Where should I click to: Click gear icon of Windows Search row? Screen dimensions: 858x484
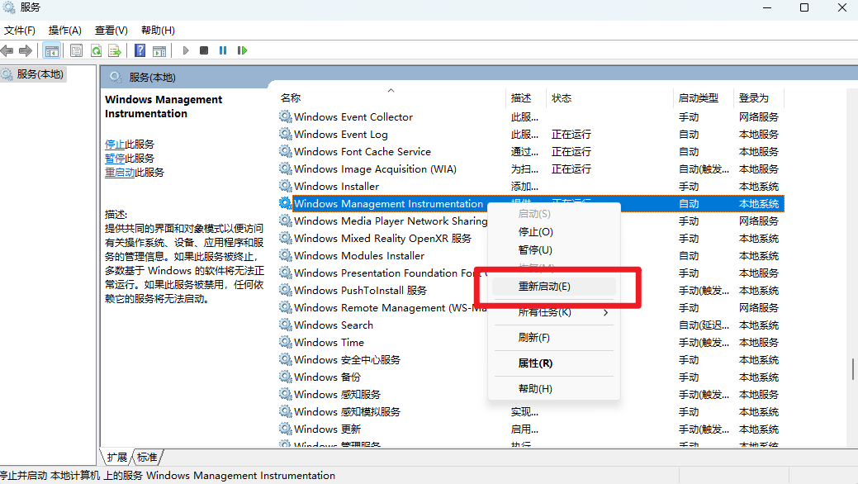[x=285, y=325]
